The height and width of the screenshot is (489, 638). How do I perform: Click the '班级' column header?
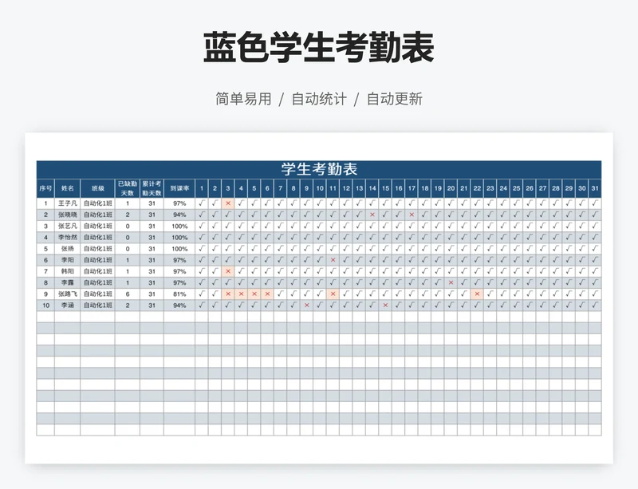click(x=97, y=188)
